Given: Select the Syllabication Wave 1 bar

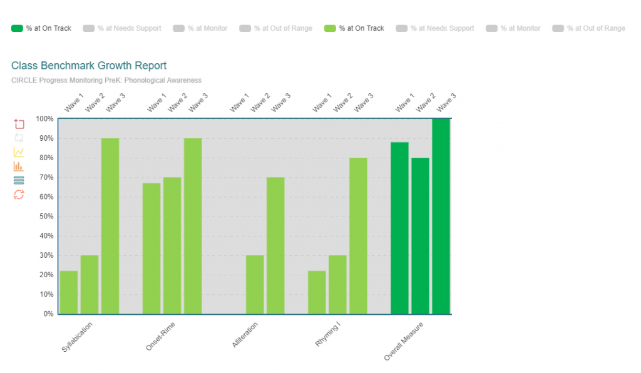Looking at the screenshot, I should click(x=68, y=291).
